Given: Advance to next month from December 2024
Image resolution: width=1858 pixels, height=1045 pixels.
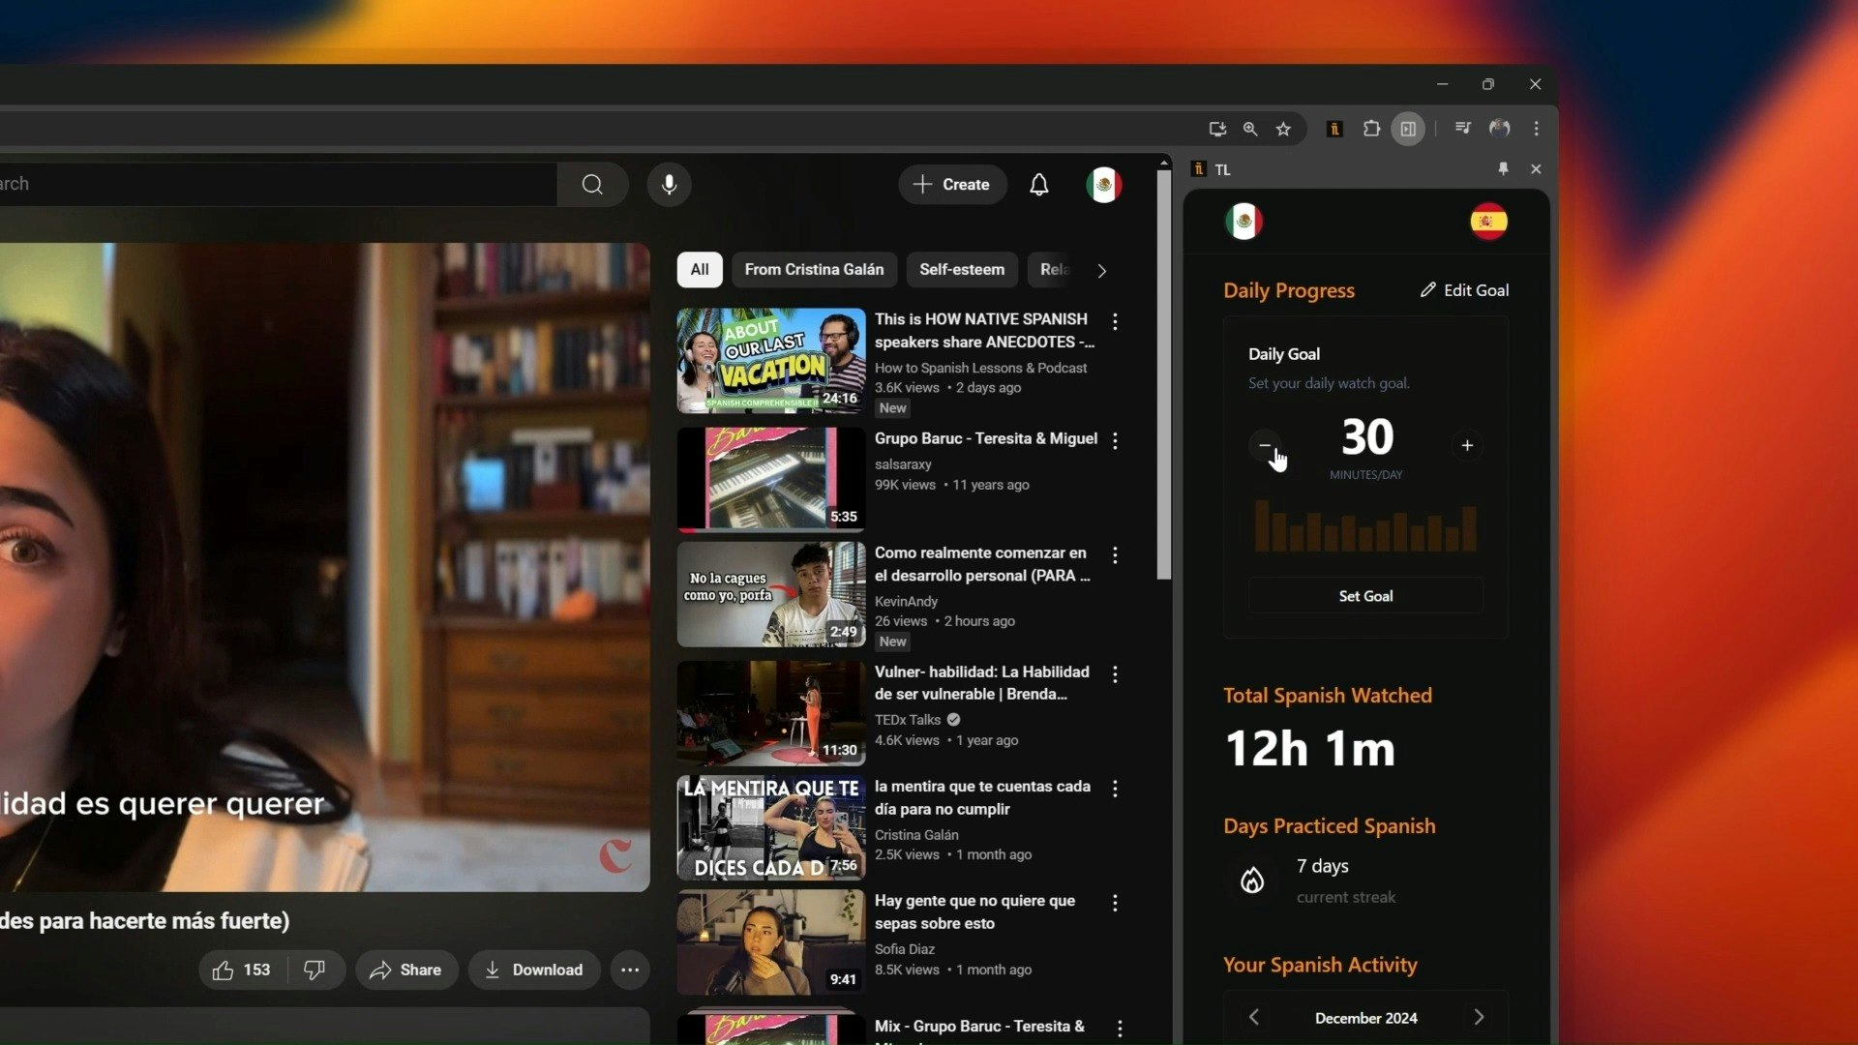Looking at the screenshot, I should (1479, 1017).
